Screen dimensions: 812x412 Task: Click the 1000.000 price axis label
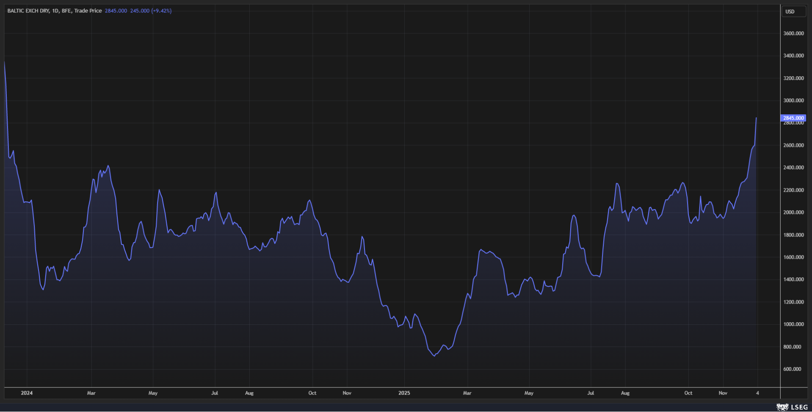793,324
